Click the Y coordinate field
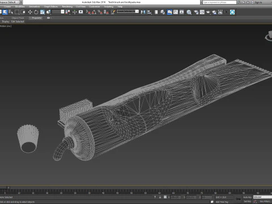The width and height of the screenshot is (272, 204). [x=191, y=197]
